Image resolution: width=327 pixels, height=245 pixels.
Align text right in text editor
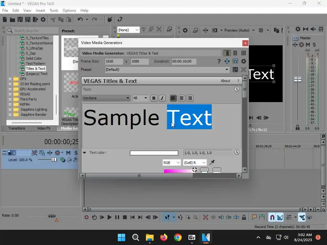(x=190, y=98)
